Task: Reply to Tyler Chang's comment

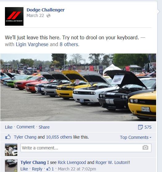Action: (37, 169)
